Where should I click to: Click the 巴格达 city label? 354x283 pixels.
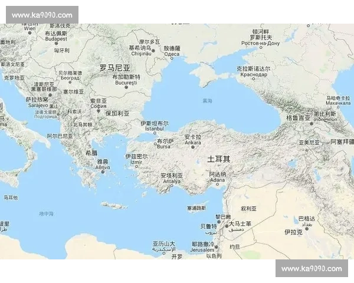(x=307, y=219)
